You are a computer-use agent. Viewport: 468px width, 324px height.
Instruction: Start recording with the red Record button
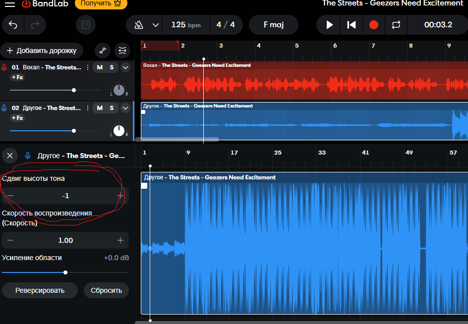pos(374,25)
